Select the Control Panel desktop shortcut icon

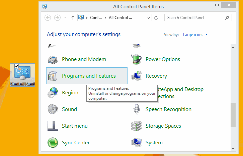(x=22, y=75)
